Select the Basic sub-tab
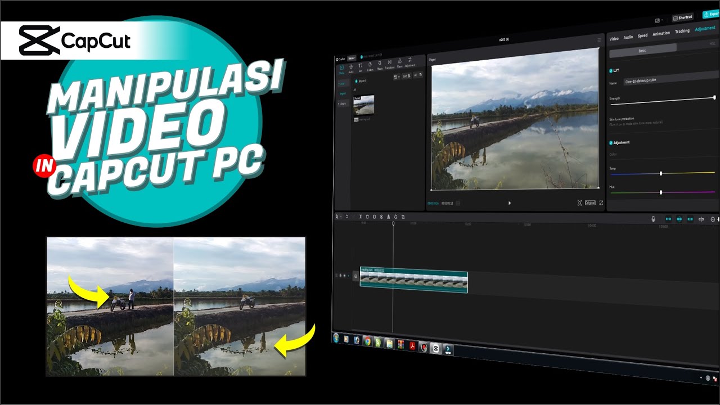720x405 pixels. click(643, 50)
